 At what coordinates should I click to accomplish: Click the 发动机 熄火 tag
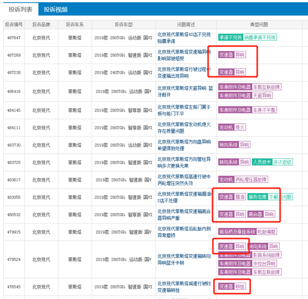(x=232, y=127)
